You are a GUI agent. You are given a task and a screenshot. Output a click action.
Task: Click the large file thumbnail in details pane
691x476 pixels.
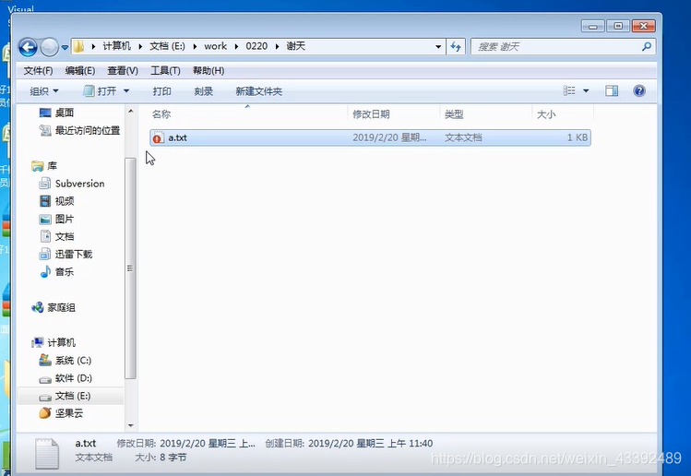click(x=47, y=454)
